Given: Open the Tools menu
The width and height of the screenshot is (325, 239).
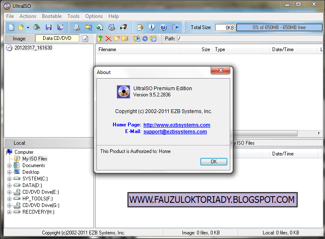Looking at the screenshot, I should [74, 16].
